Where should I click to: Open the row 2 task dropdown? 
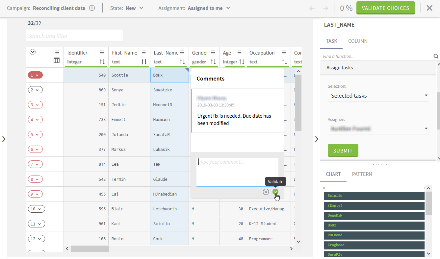click(35, 90)
